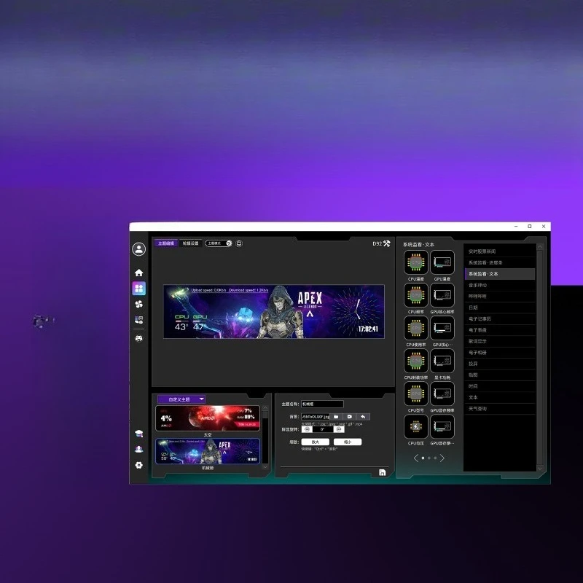Open the 自定义主题 dropdown
The height and width of the screenshot is (583, 583).
tap(181, 399)
